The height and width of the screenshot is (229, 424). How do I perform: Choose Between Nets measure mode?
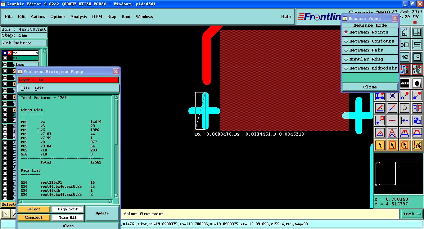click(x=370, y=50)
